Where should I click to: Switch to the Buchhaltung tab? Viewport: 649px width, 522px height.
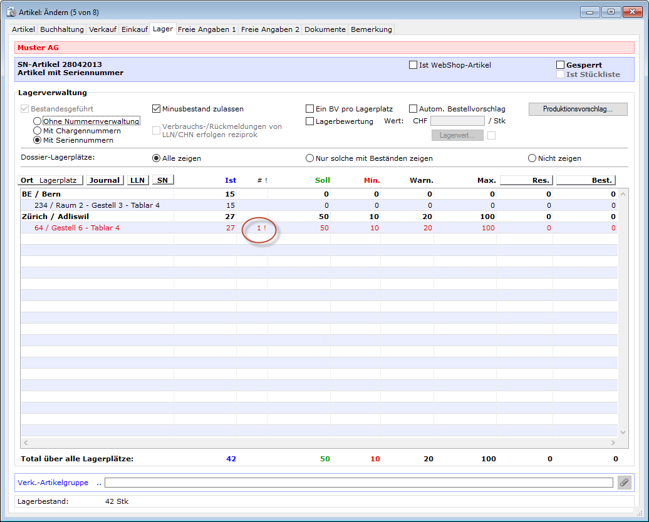[62, 29]
